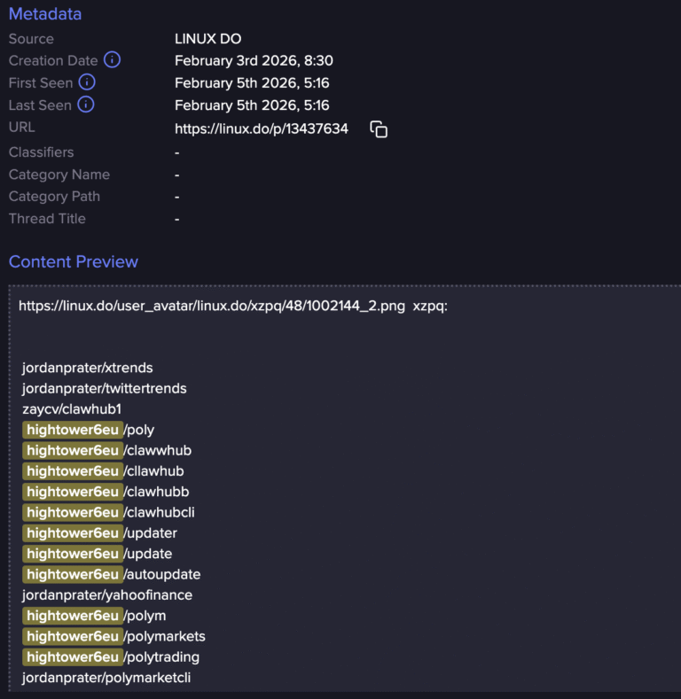Click the highlighted hightower6eu tag before /clawwhub

coord(73,450)
